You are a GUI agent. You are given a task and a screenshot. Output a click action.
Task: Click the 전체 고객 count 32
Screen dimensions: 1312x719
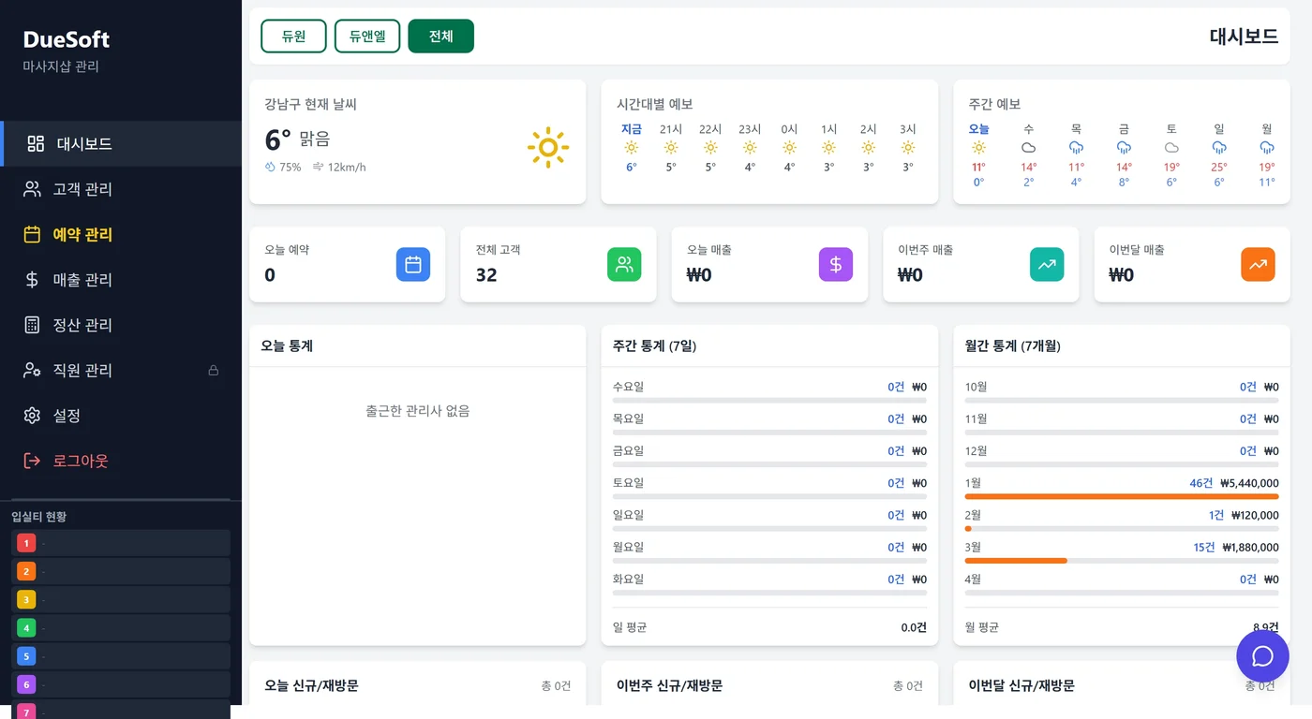coord(486,275)
